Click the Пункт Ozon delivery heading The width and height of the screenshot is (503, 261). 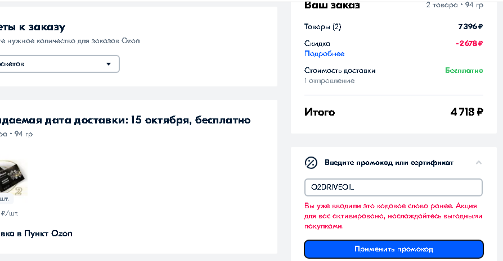[36, 233]
